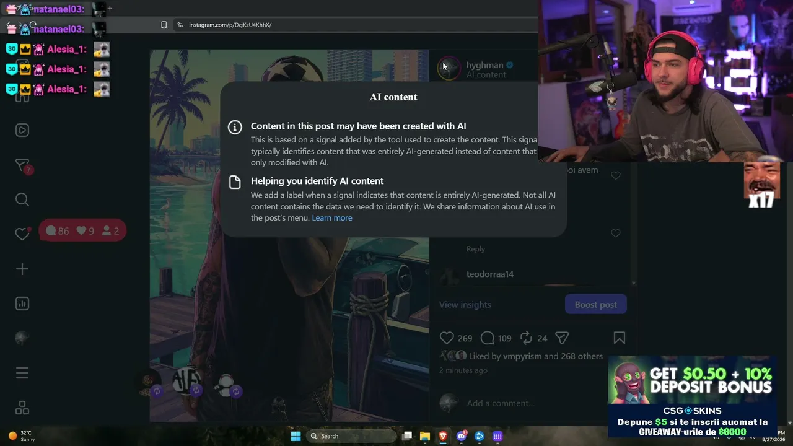Select the '109' comment count
The image size is (793, 446).
click(505, 338)
